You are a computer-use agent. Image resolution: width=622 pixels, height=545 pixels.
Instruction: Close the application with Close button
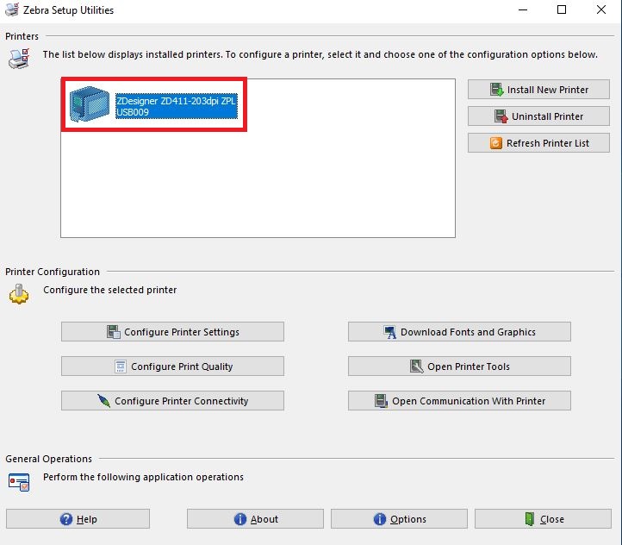543,519
